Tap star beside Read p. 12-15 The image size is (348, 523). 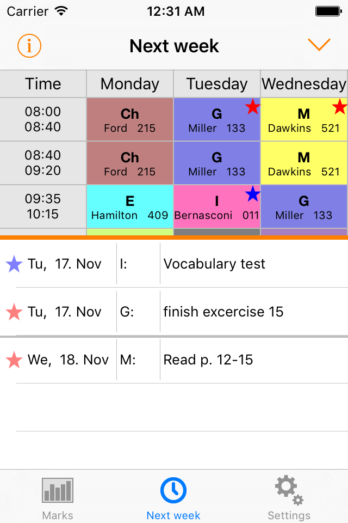14,360
